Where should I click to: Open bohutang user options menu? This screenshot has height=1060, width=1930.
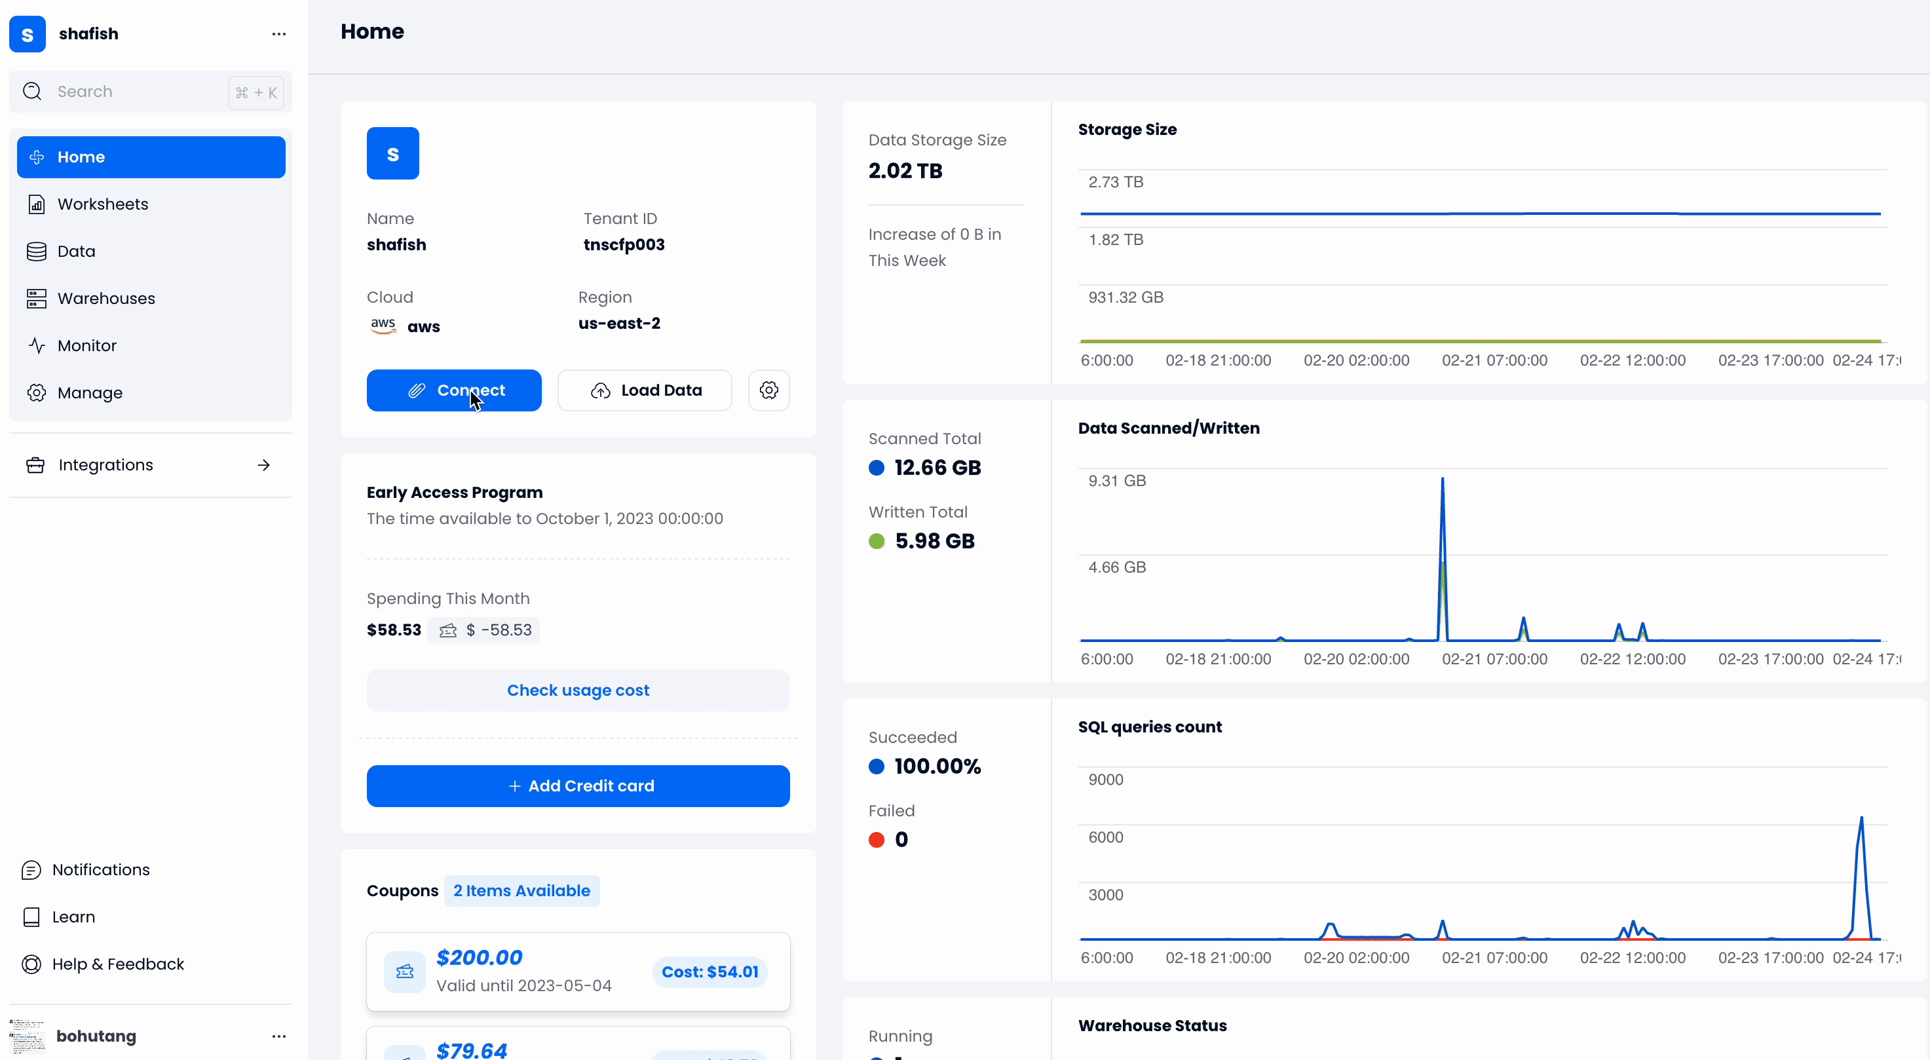pos(278,1036)
